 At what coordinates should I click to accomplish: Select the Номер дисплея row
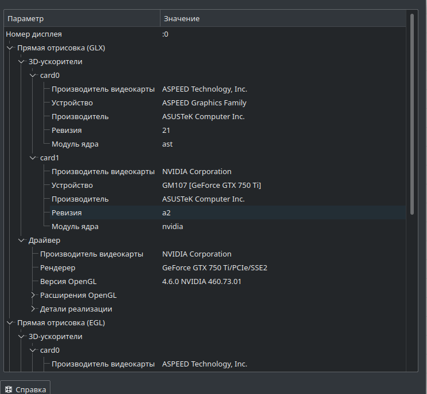(x=205, y=34)
